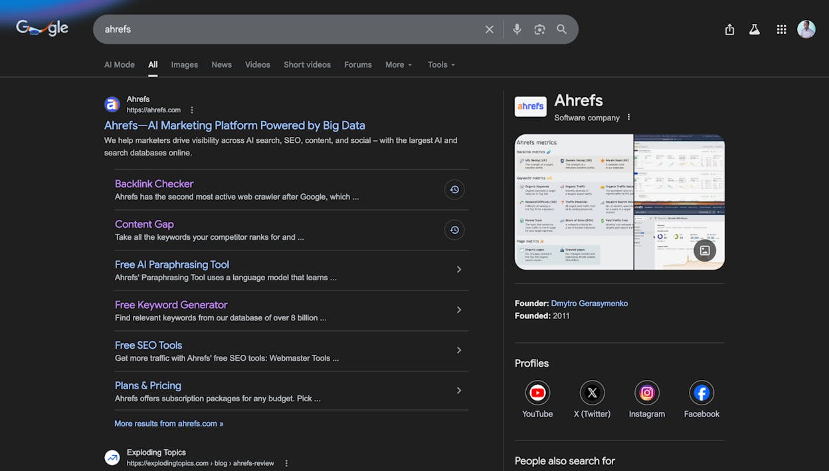Open the share icon in header

pos(729,29)
